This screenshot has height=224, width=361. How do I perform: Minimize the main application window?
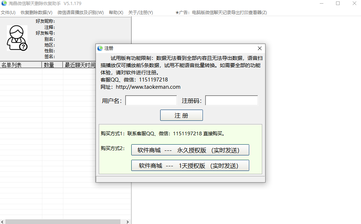(x=322, y=4)
